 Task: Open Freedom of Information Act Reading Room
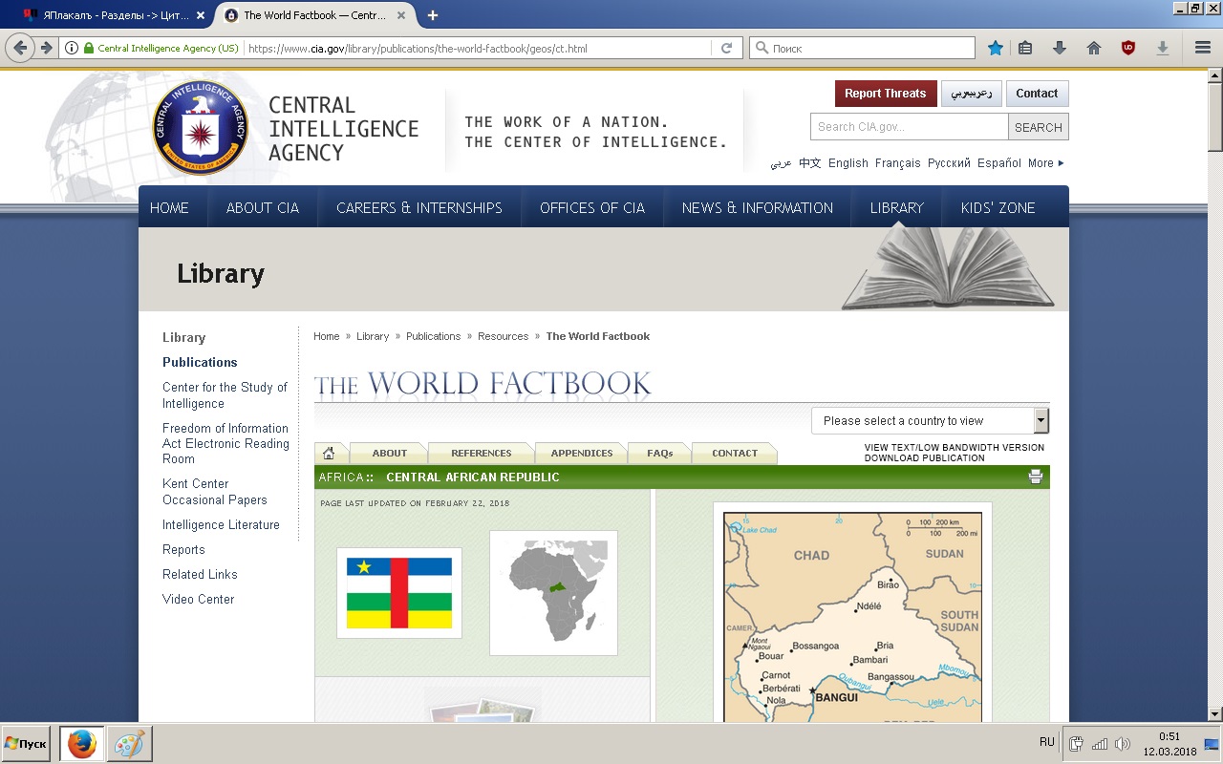coord(225,444)
